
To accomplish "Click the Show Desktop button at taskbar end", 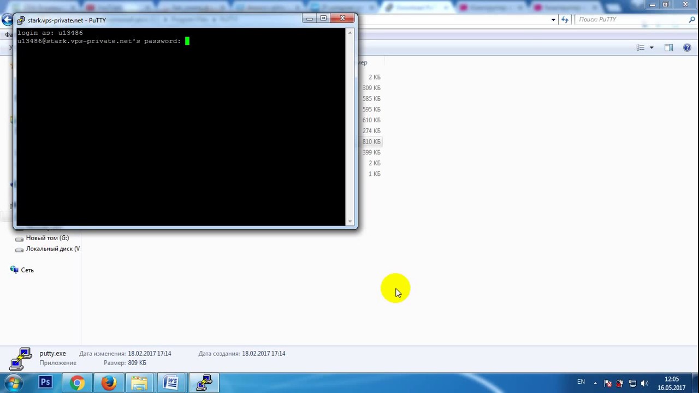I will pyautogui.click(x=695, y=383).
